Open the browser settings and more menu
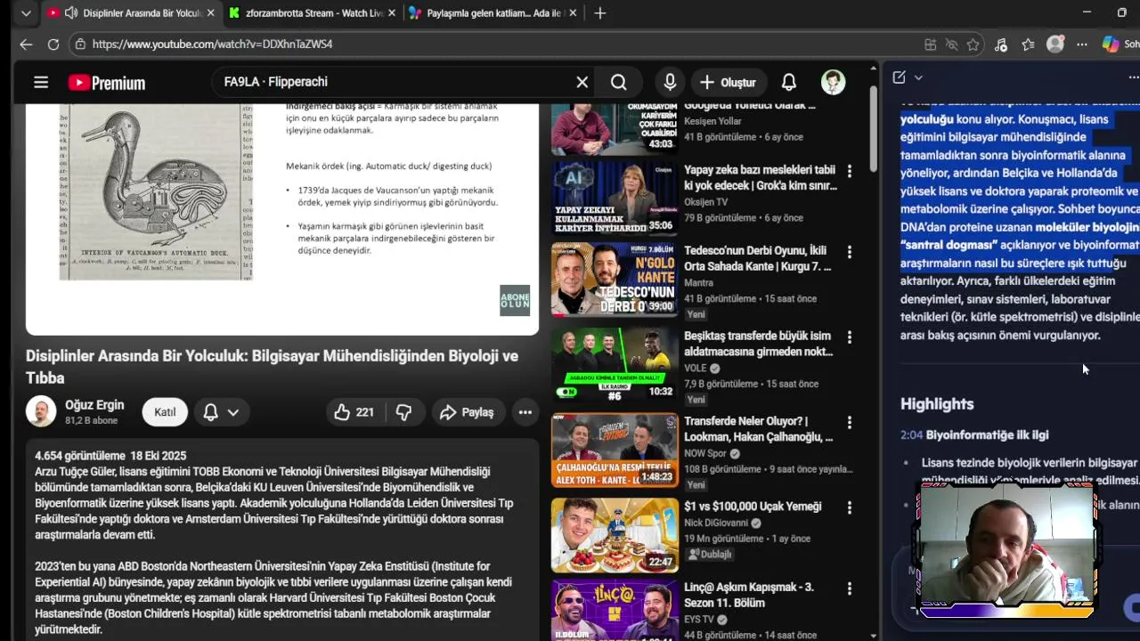 pos(1081,45)
